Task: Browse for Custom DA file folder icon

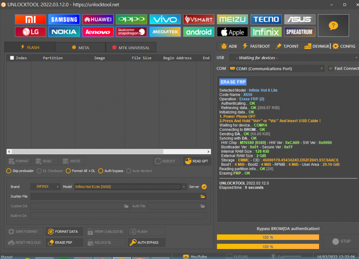Action: coord(126,206)
